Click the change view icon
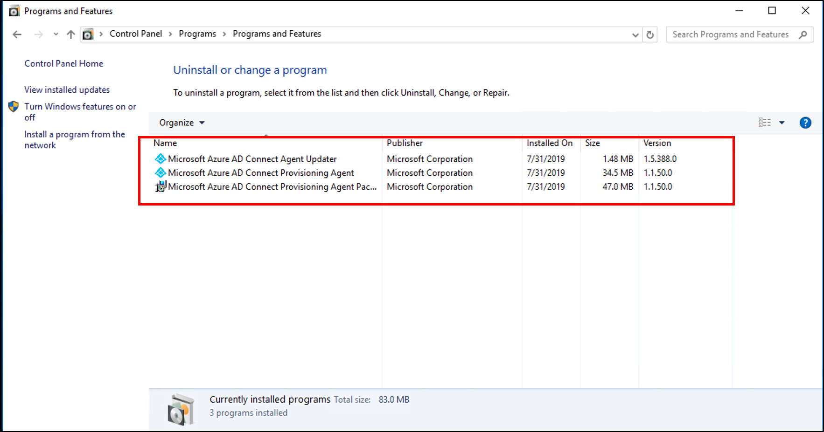The image size is (824, 432). pos(765,123)
